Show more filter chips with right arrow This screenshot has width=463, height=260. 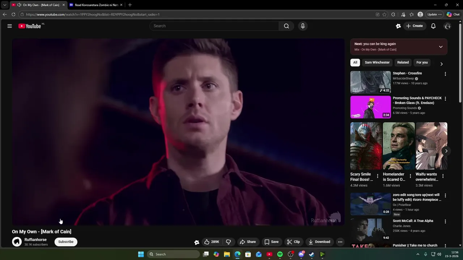point(441,64)
